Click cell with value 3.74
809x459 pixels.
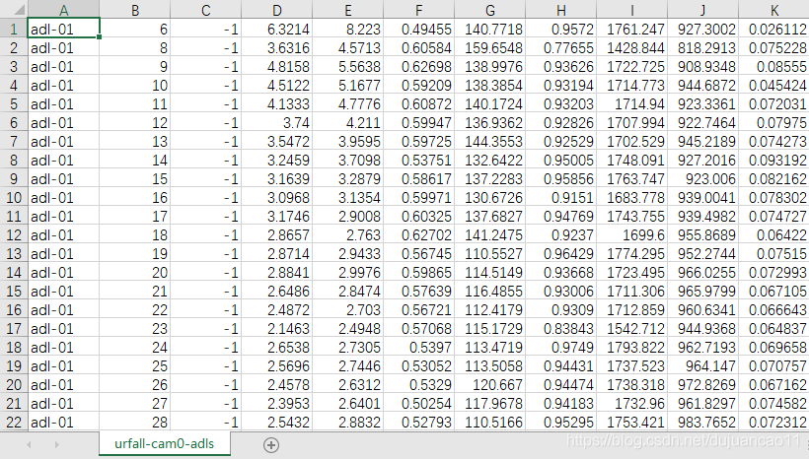coord(276,122)
